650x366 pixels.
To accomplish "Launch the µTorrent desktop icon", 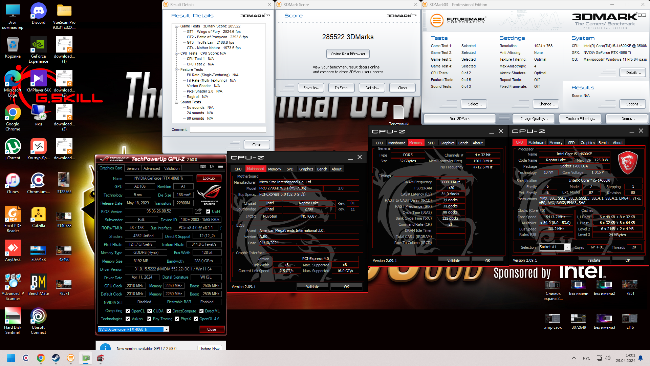I will tap(13, 149).
